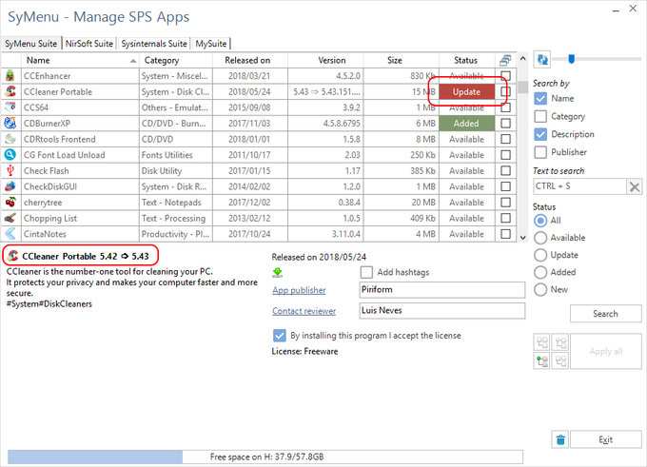
Task: Tick the checkbox for CCleaner Portable row
Action: (x=505, y=91)
